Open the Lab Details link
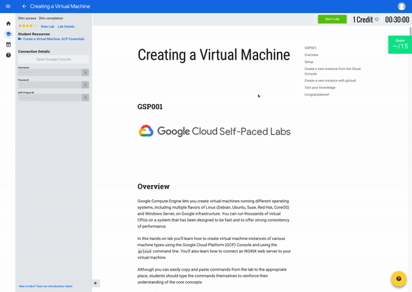412x292 pixels. pyautogui.click(x=66, y=26)
